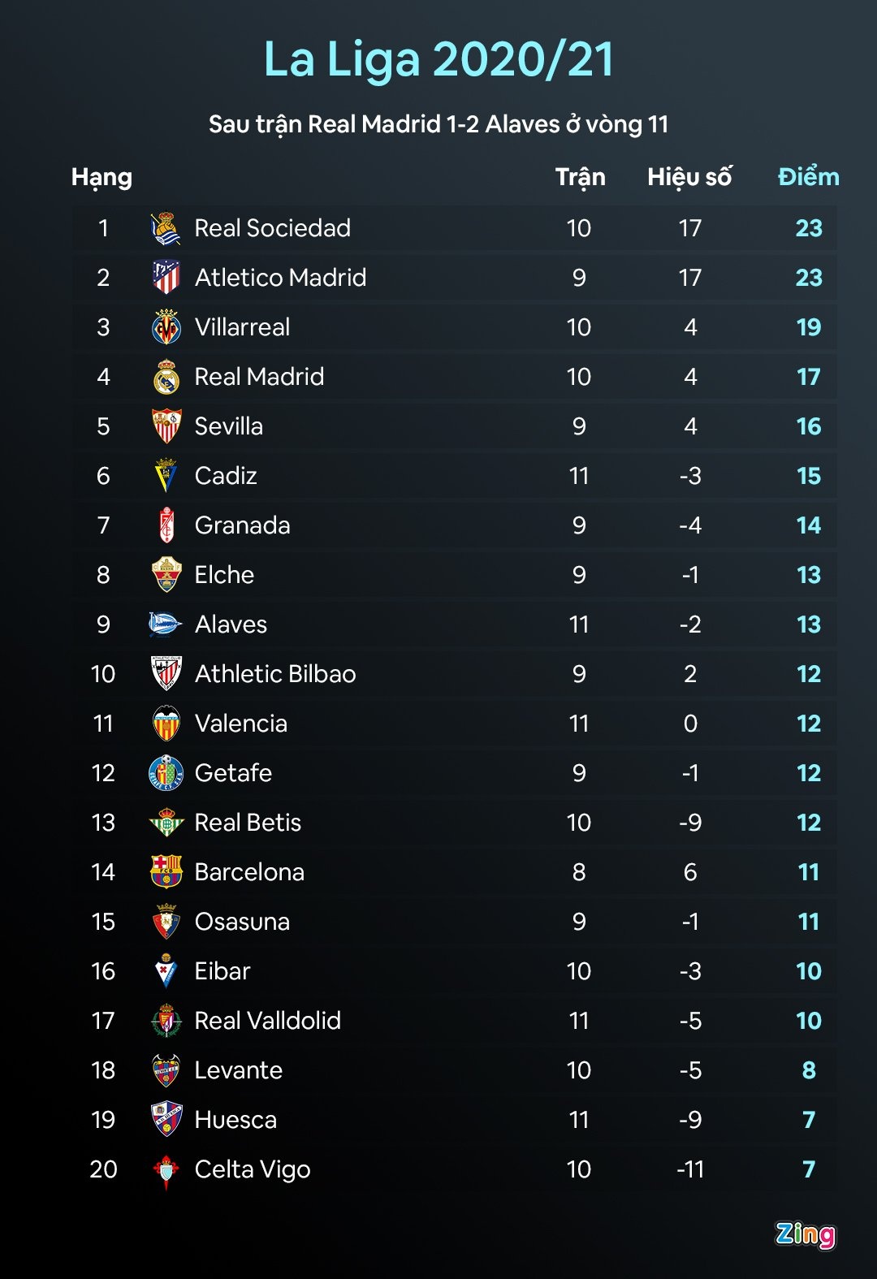Click the Zing logo
The width and height of the screenshot is (877, 1279).
tap(805, 1234)
